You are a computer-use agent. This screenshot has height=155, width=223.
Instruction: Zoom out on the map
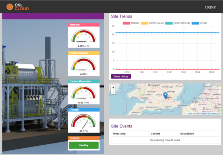113,92
